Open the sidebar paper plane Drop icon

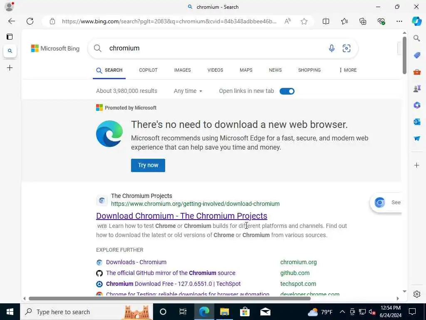point(417,138)
